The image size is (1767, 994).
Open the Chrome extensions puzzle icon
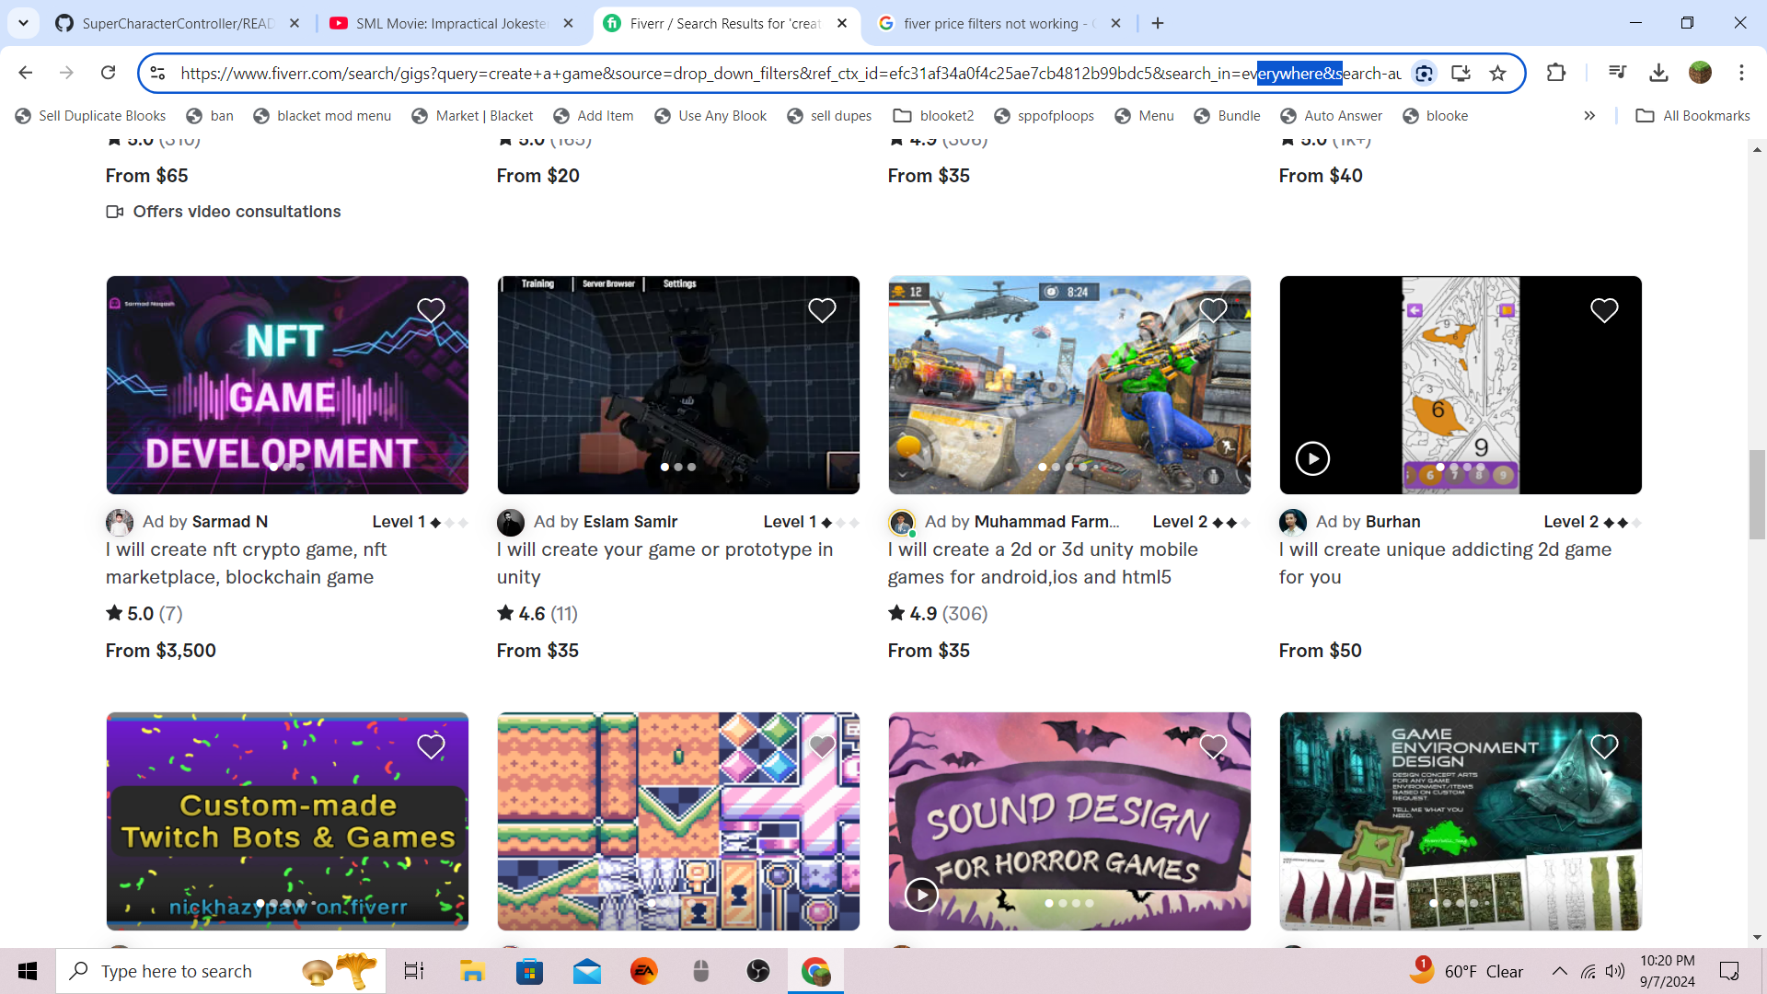coord(1556,73)
